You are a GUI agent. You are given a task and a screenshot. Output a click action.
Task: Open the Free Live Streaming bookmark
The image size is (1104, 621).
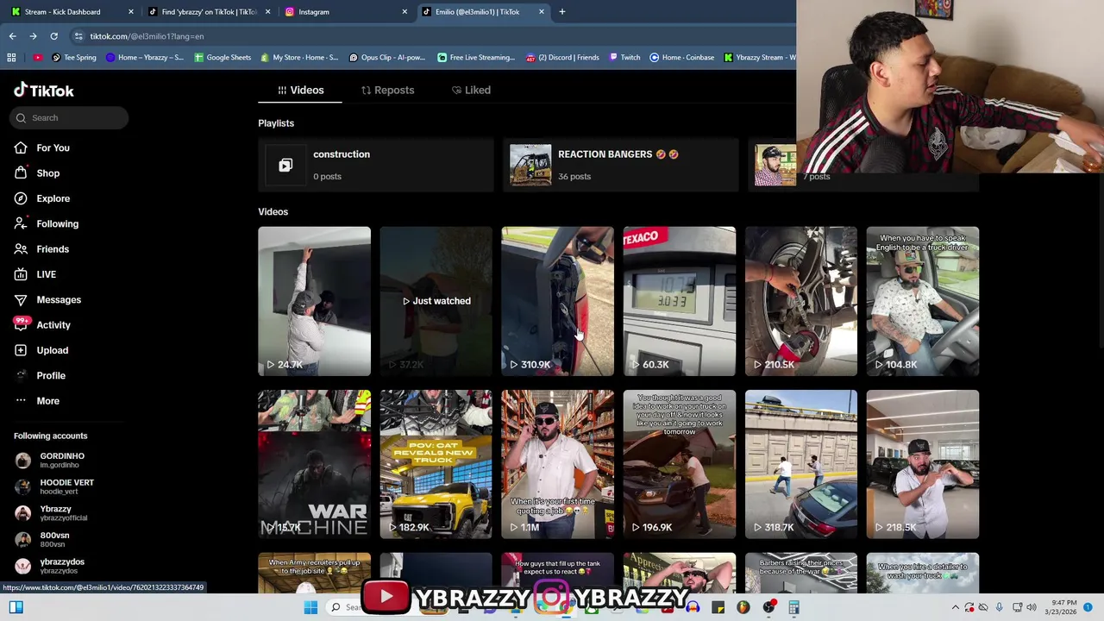click(x=476, y=58)
